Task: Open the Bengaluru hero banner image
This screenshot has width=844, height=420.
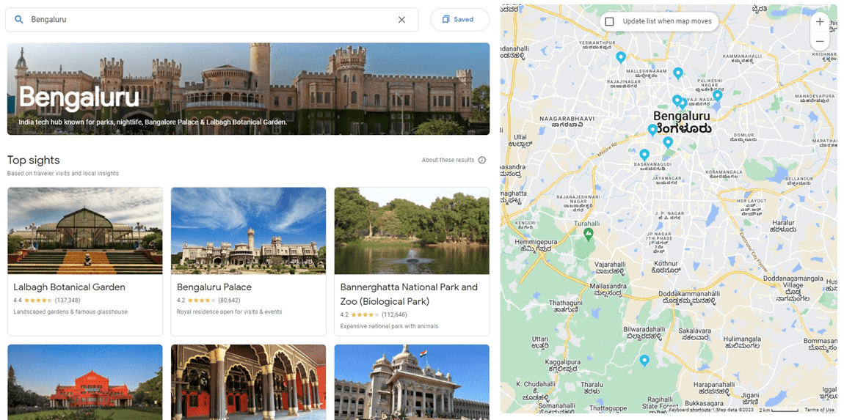Action: 248,89
